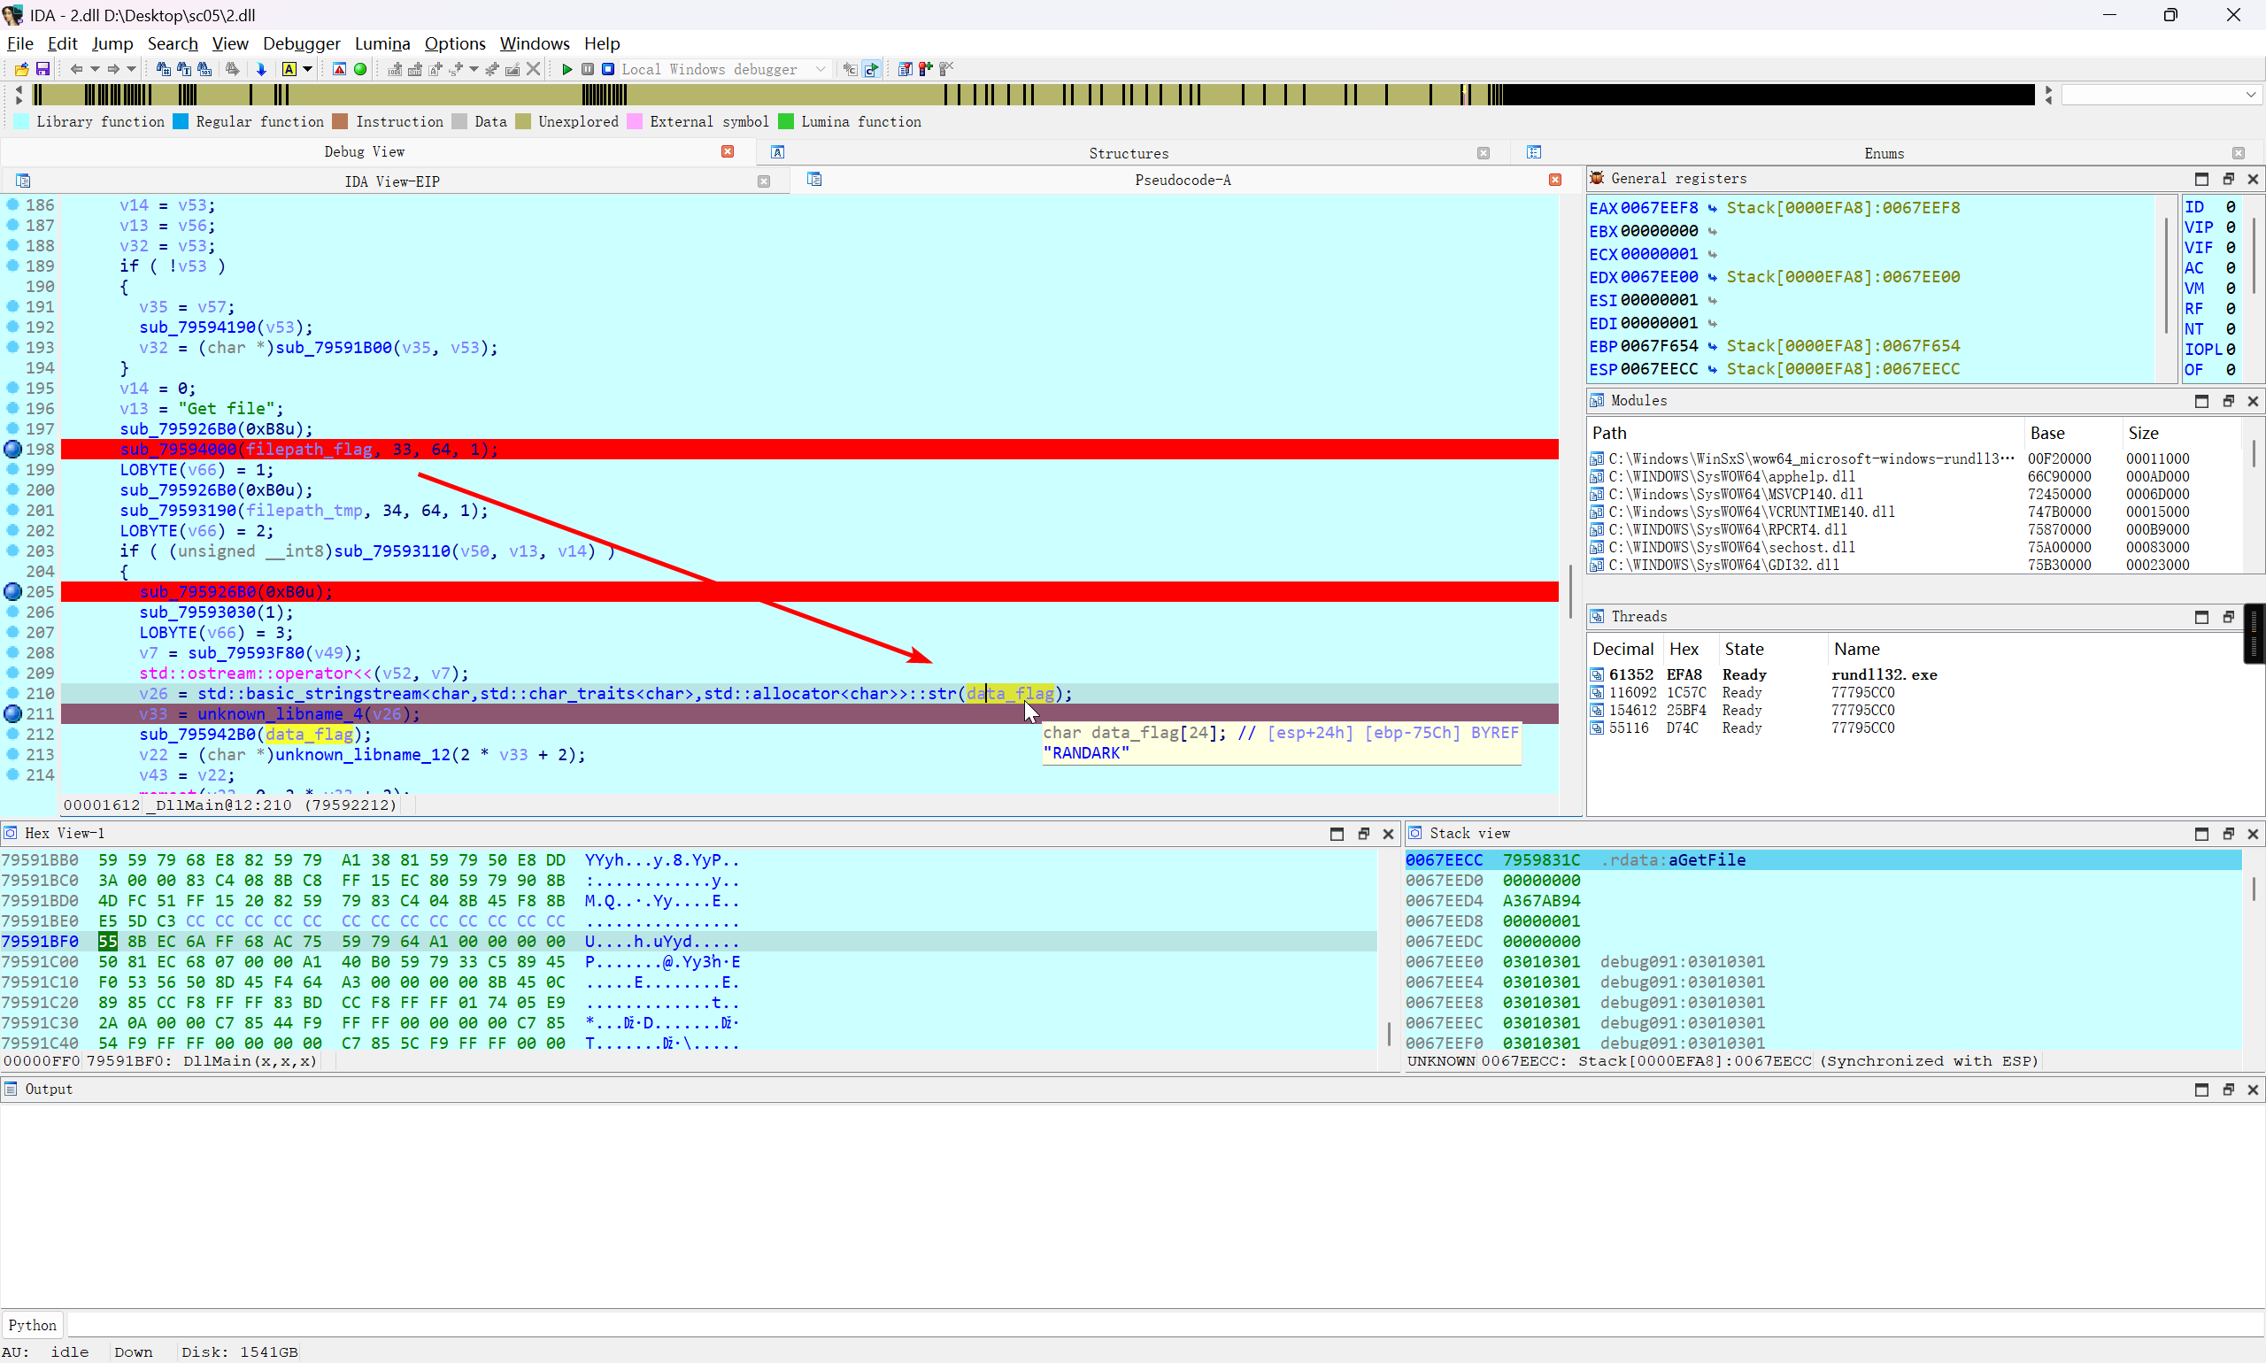Open the Debugger menu
The image size is (2266, 1363).
301,43
